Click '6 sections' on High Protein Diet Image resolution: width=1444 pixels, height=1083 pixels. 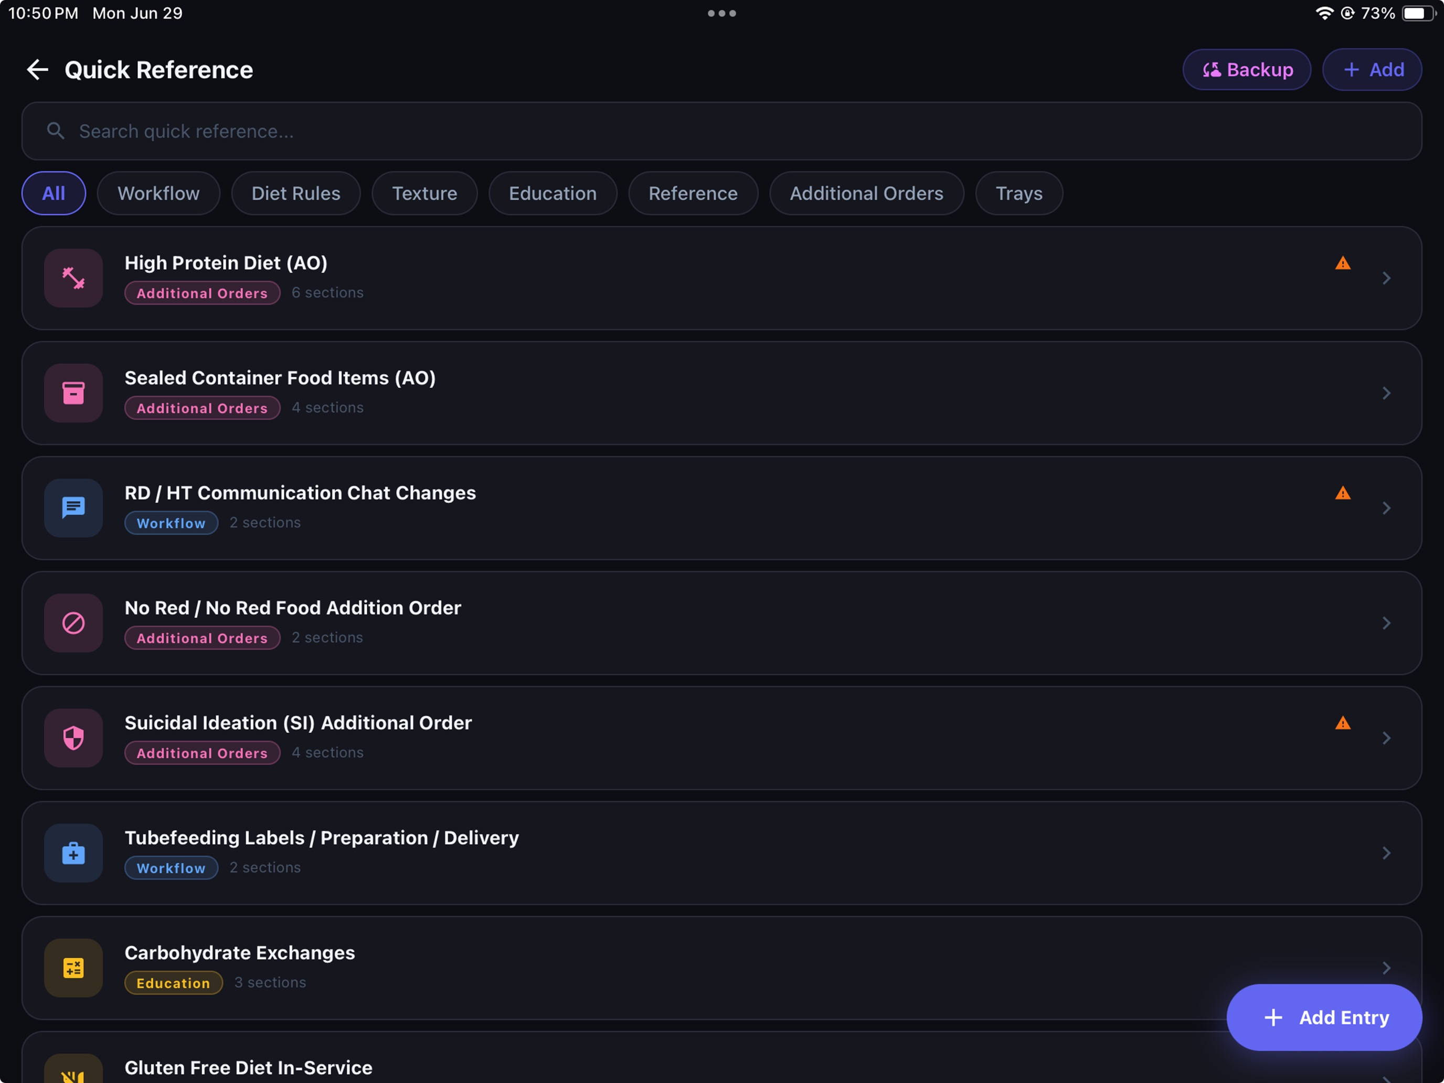tap(328, 292)
